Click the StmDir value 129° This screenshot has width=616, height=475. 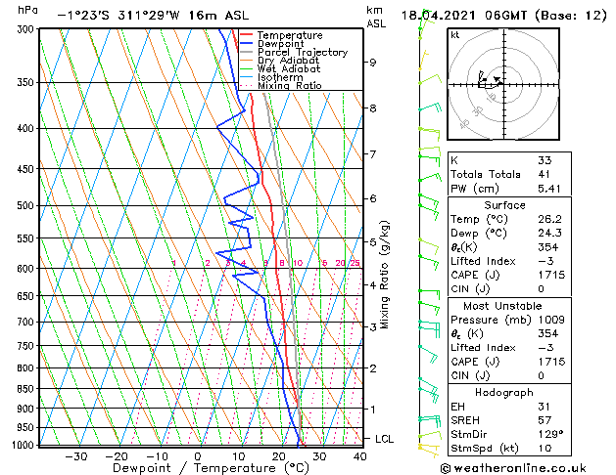550,435
